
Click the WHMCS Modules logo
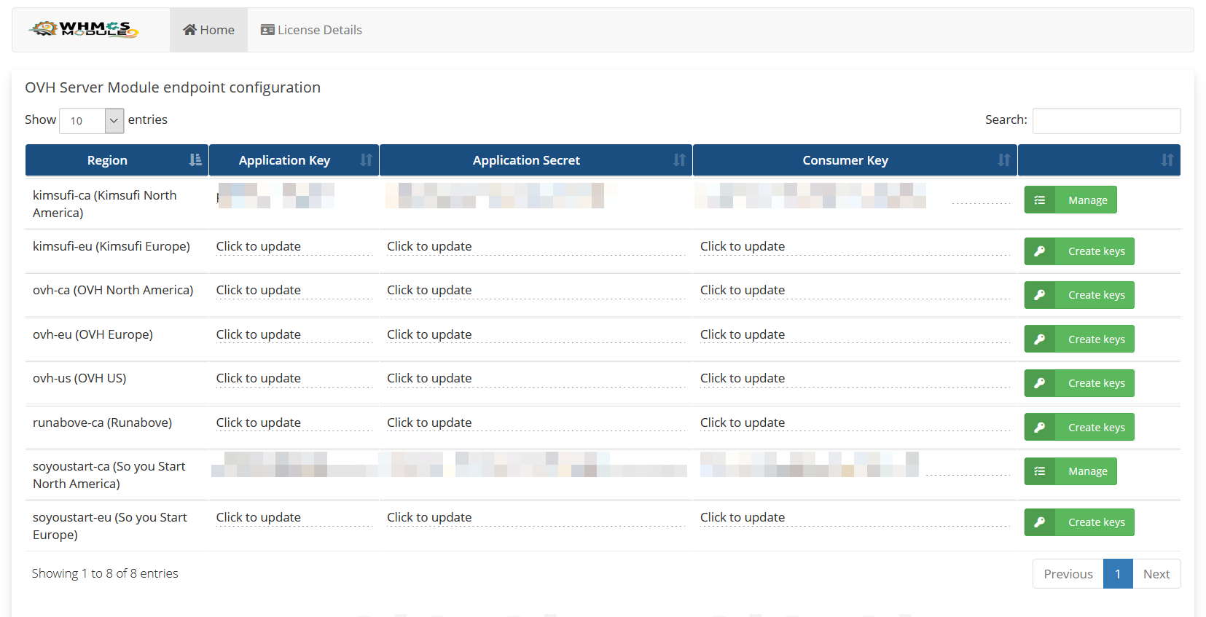coord(84,29)
